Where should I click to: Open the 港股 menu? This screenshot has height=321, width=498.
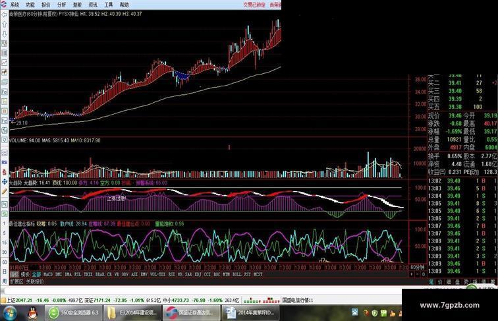(77, 5)
